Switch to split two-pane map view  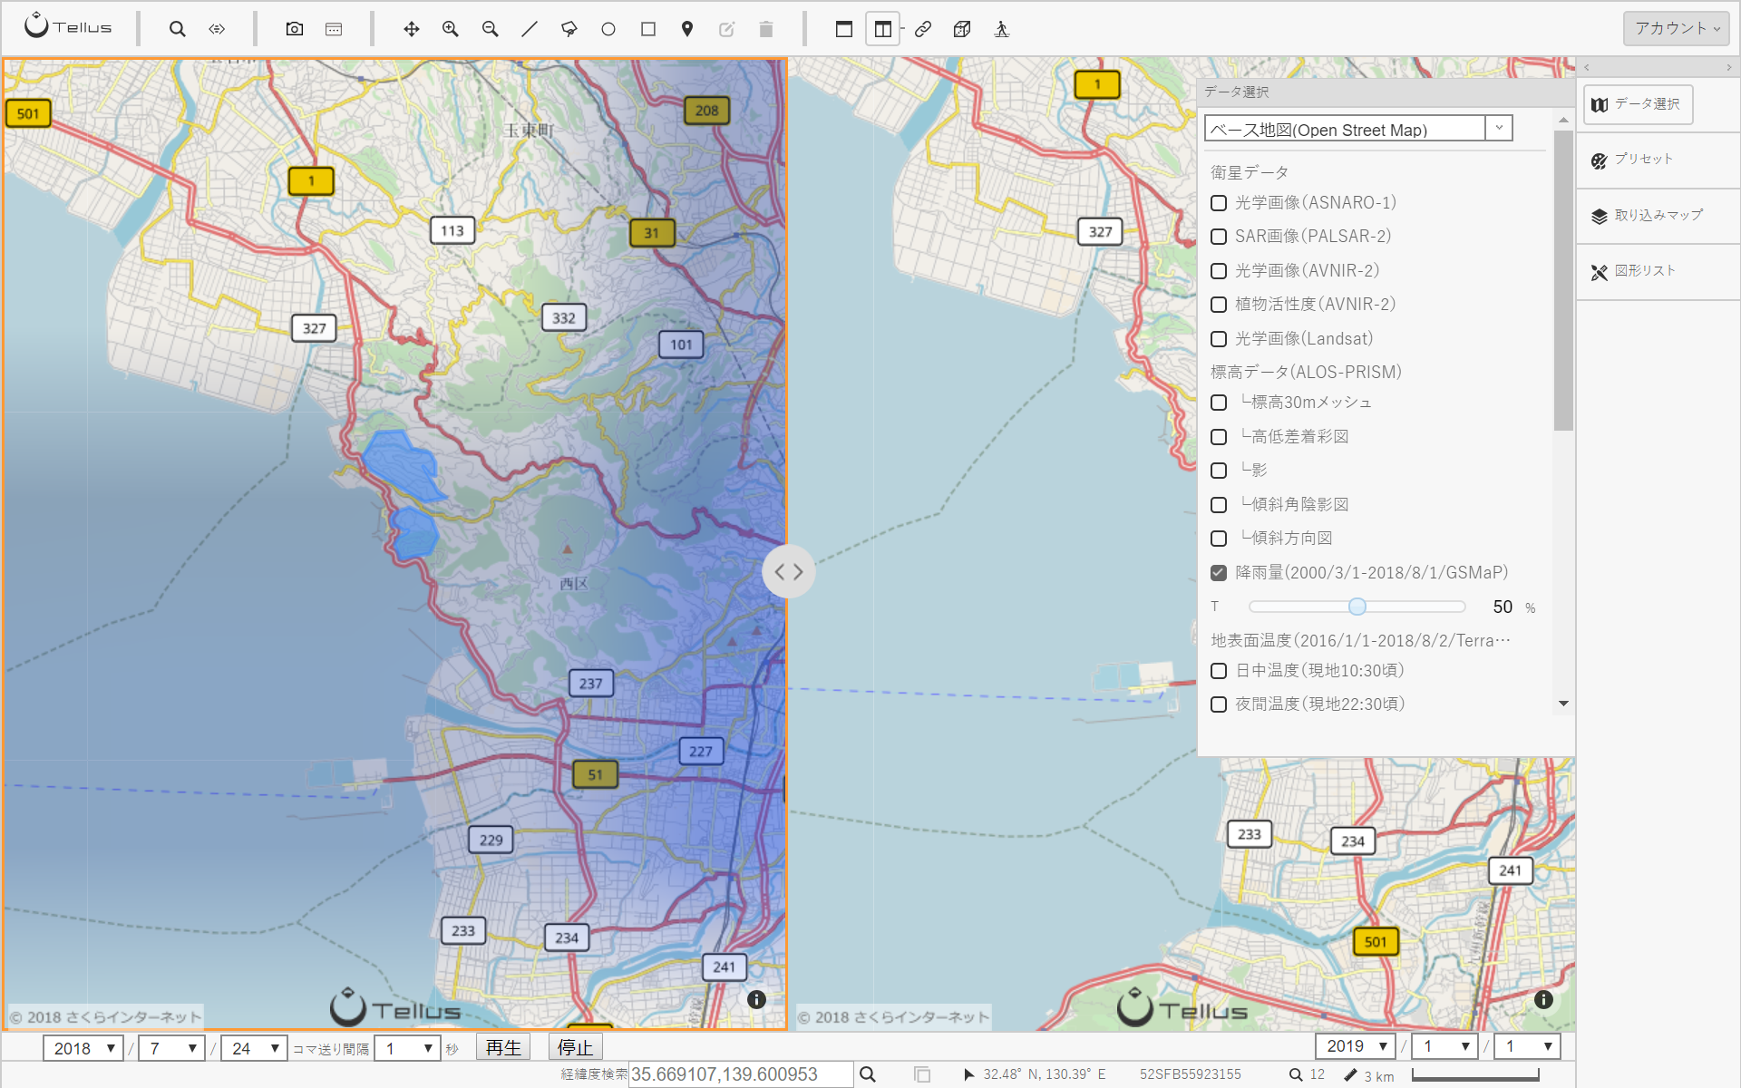point(883,29)
